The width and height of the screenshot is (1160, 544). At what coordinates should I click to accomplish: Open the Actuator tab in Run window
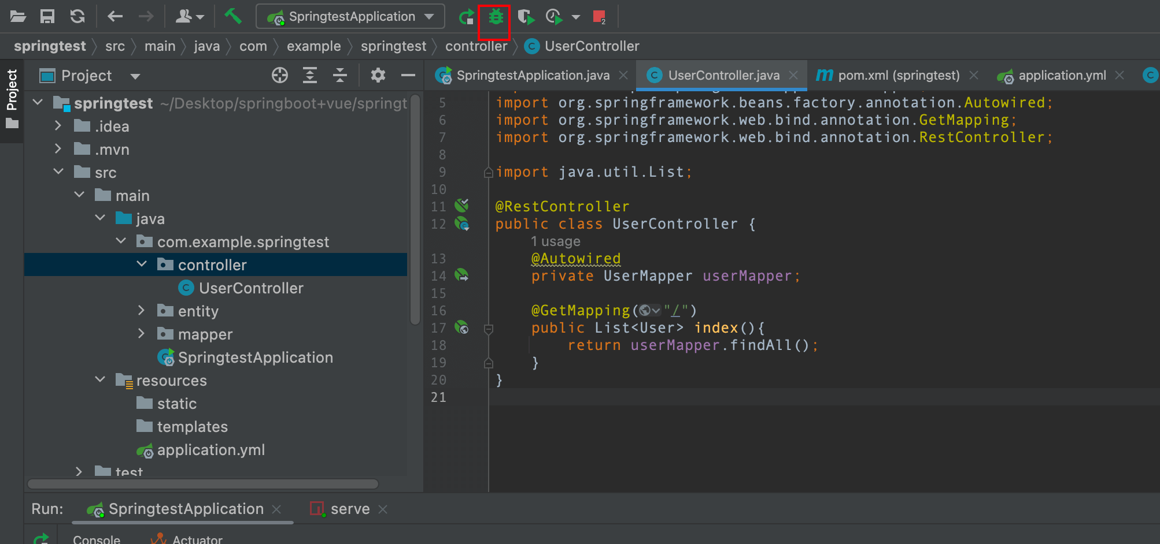186,539
